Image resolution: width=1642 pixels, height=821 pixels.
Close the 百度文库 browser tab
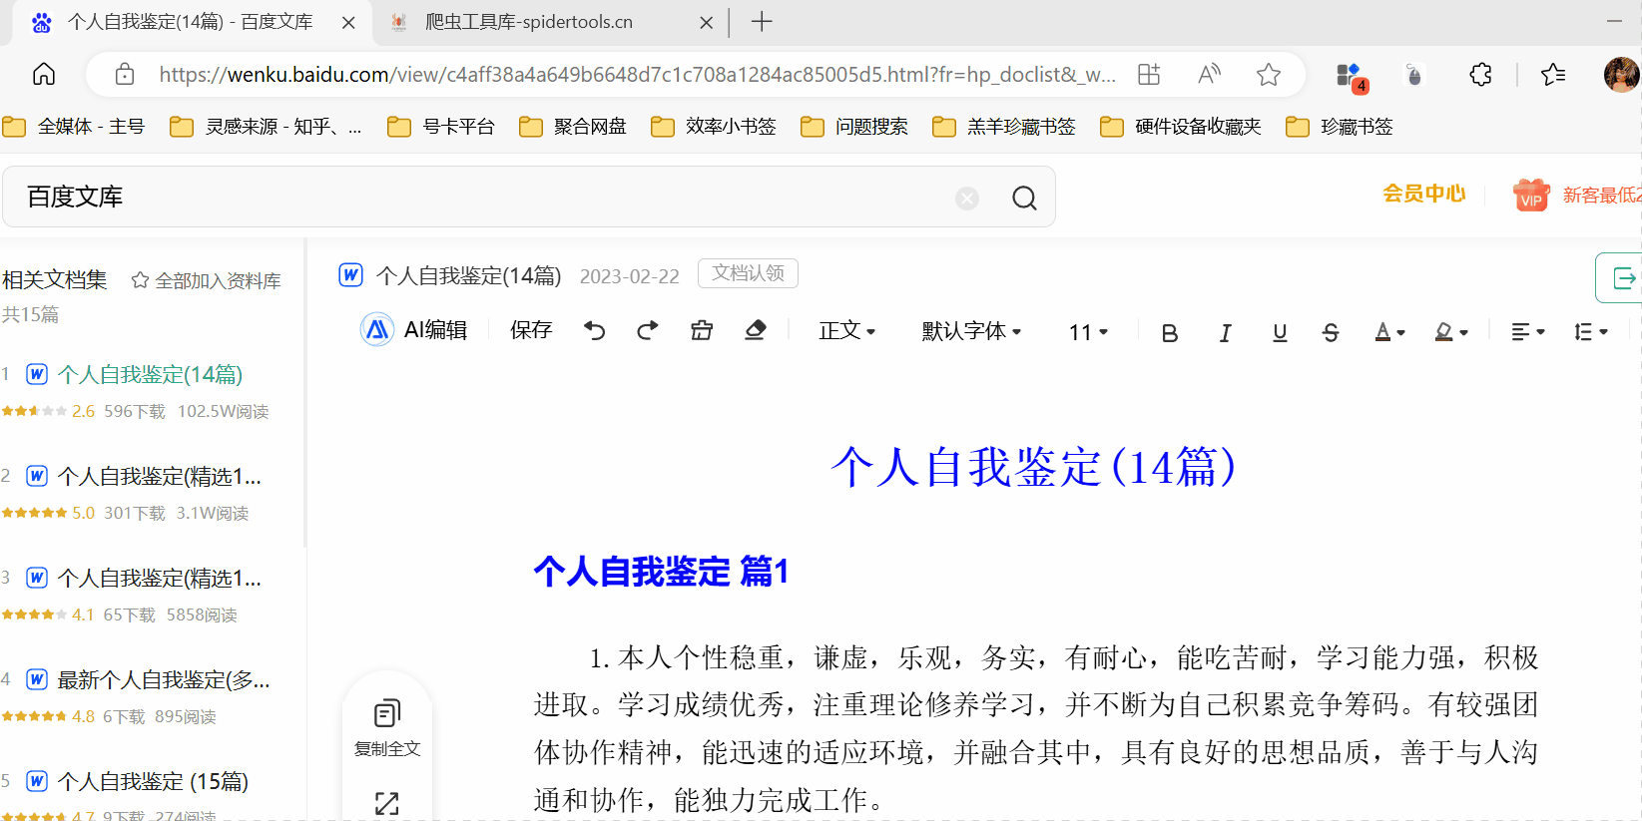click(348, 22)
